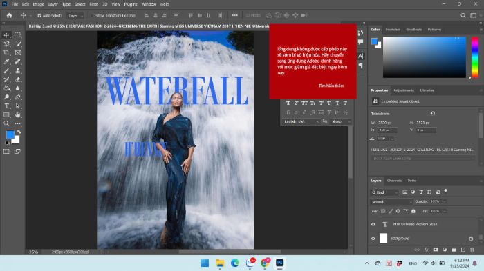Select the Zoom tool in the toolbox

coord(6,123)
